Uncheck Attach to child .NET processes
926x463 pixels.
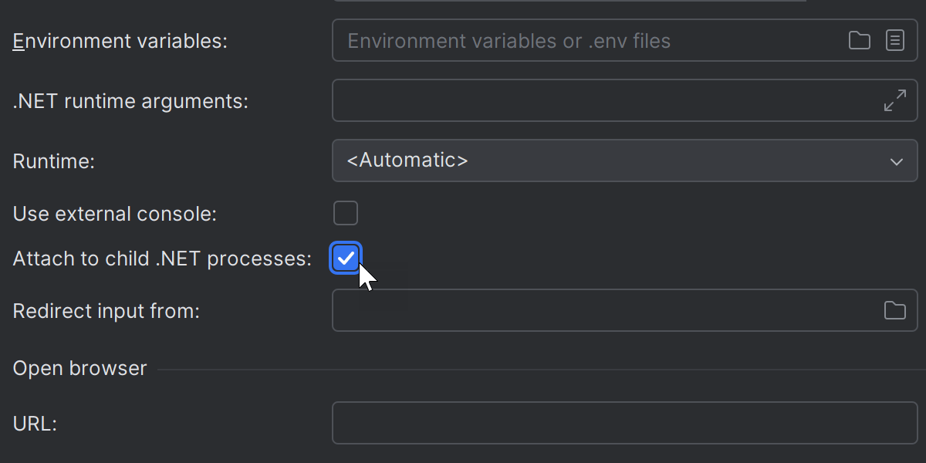[345, 258]
